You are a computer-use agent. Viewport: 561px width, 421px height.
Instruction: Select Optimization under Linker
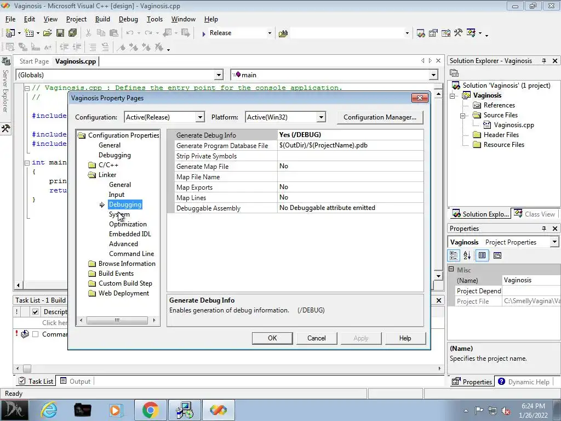click(128, 224)
